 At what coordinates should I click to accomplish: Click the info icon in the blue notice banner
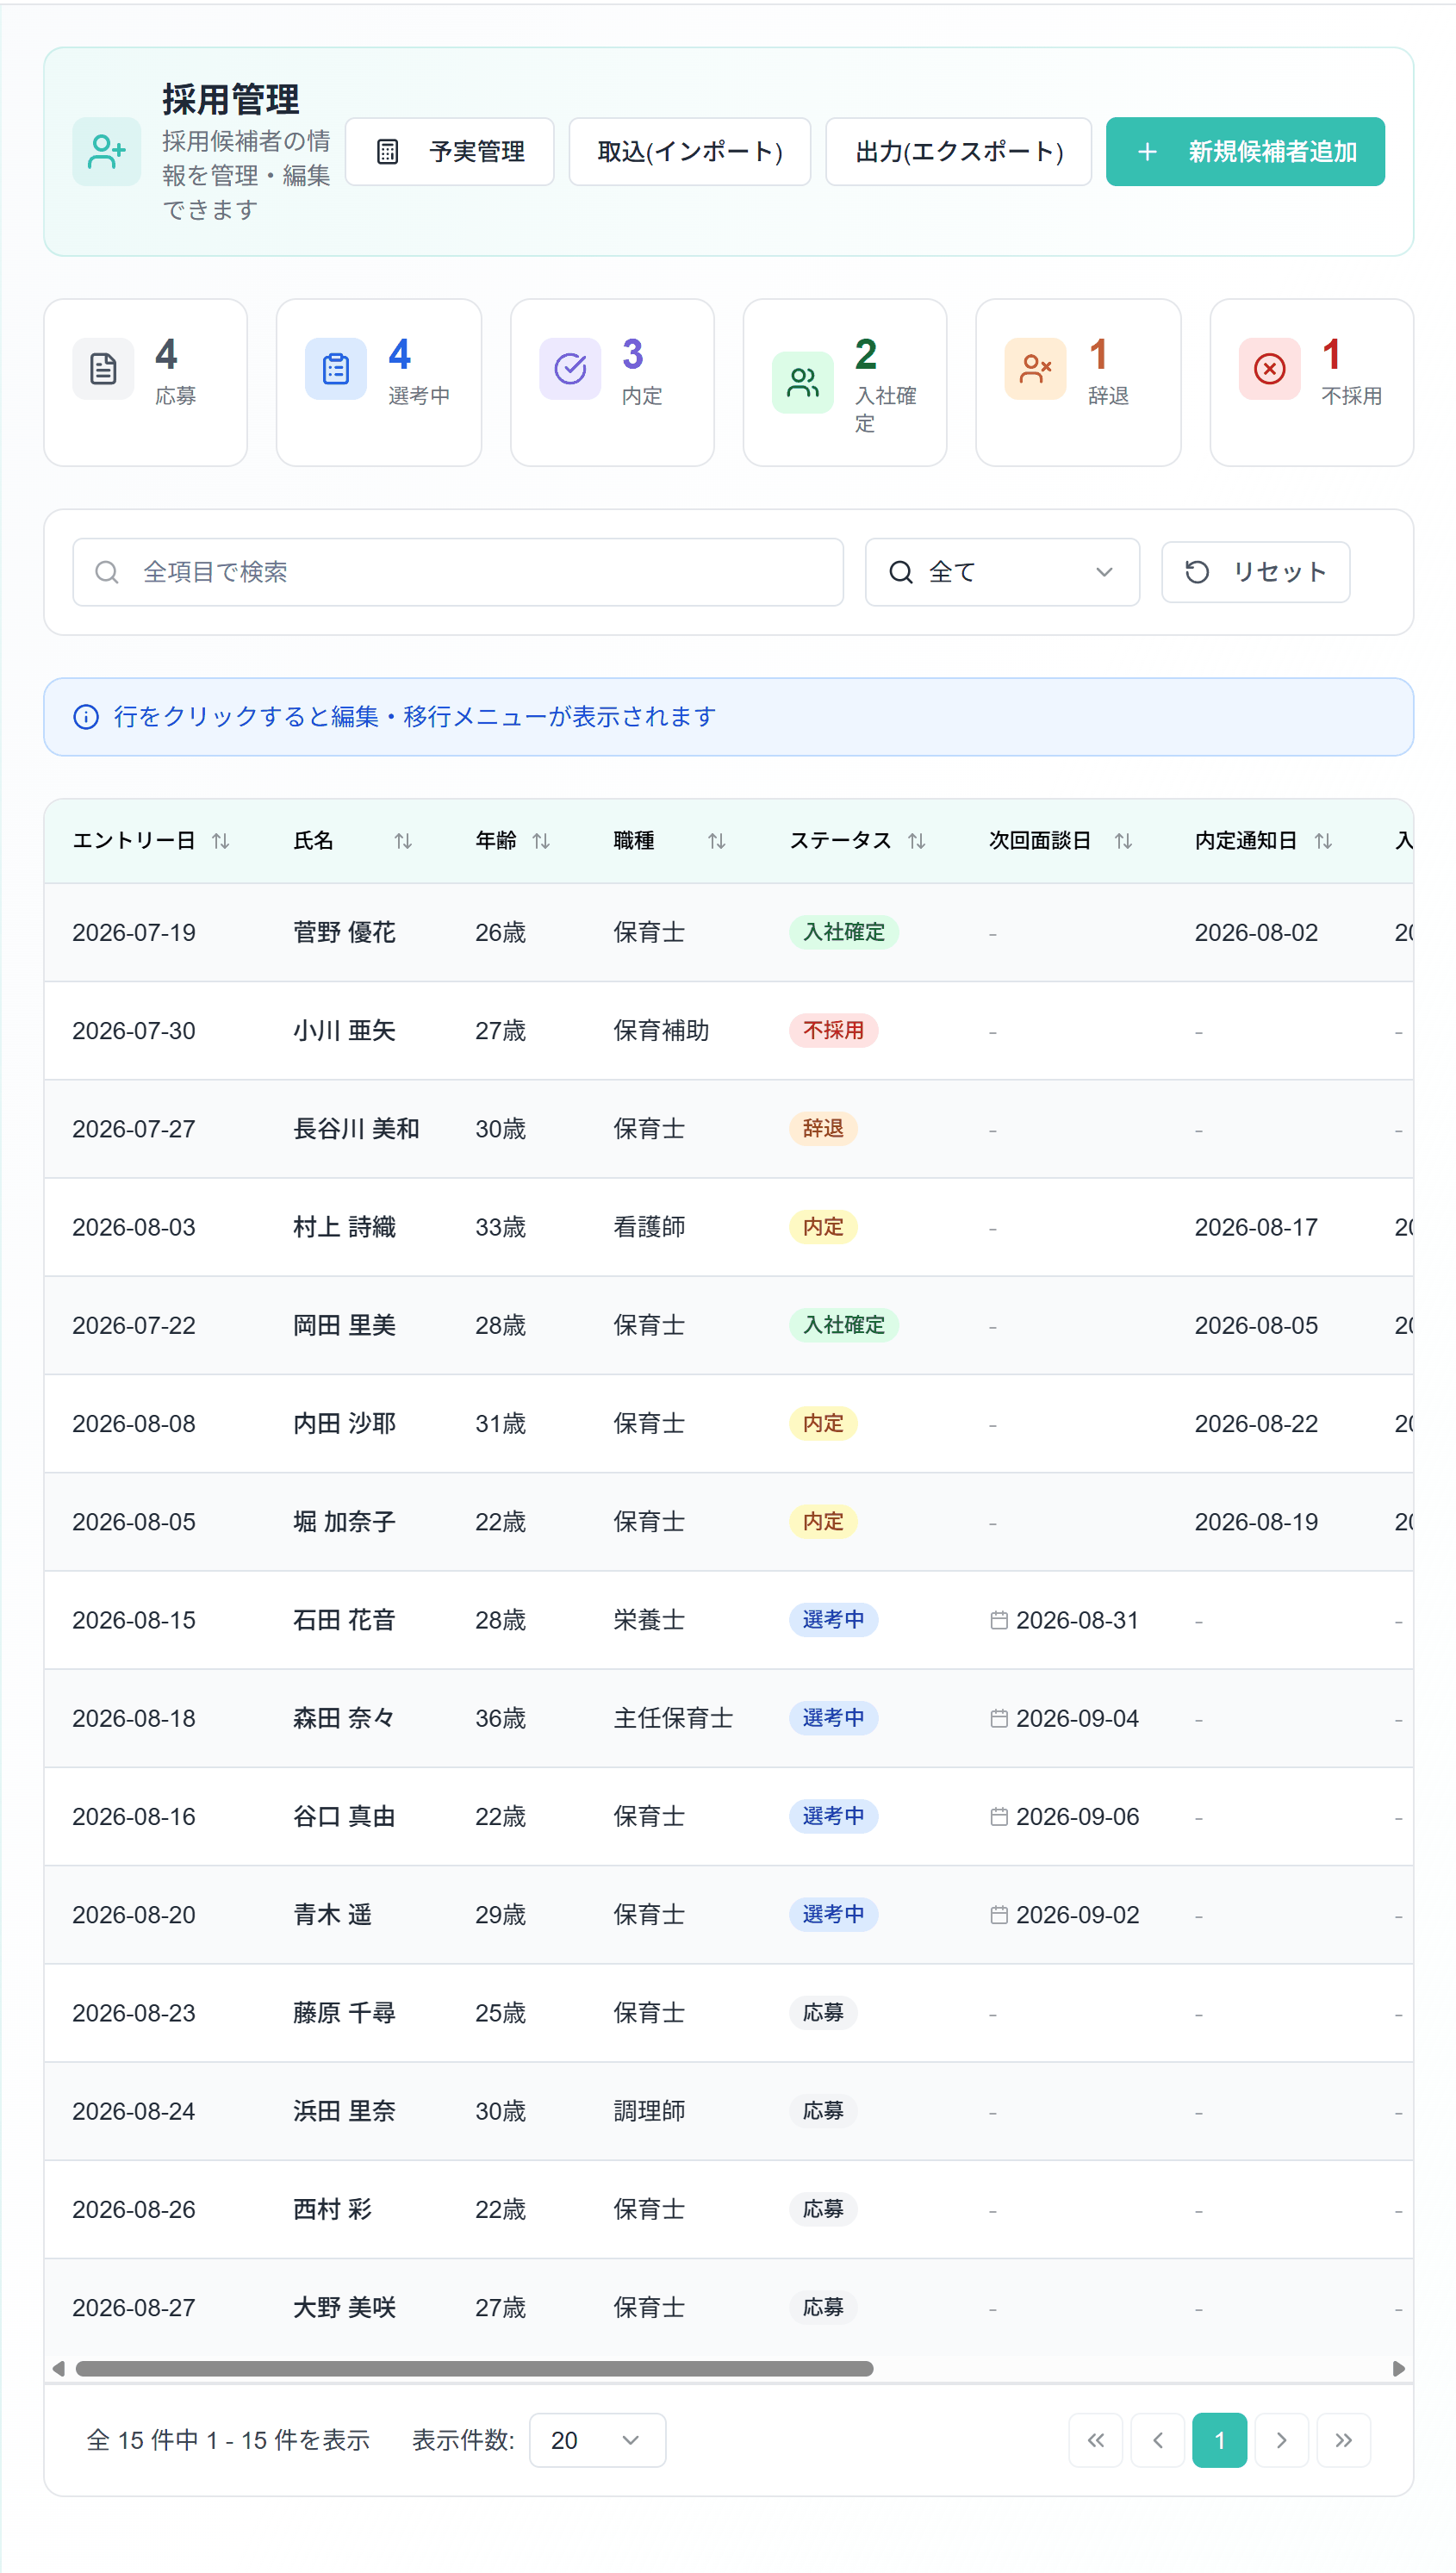[x=86, y=717]
